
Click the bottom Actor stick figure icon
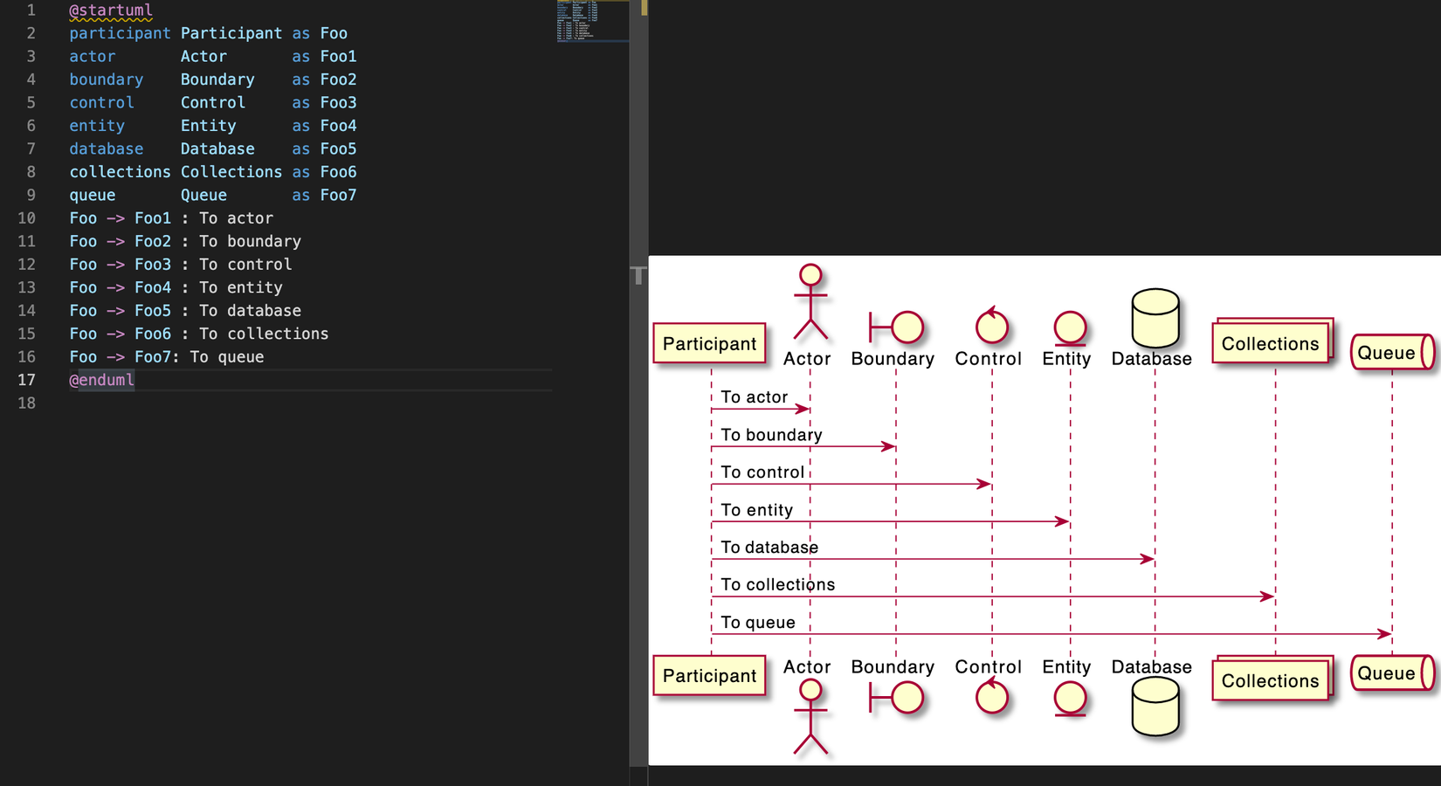pyautogui.click(x=810, y=717)
